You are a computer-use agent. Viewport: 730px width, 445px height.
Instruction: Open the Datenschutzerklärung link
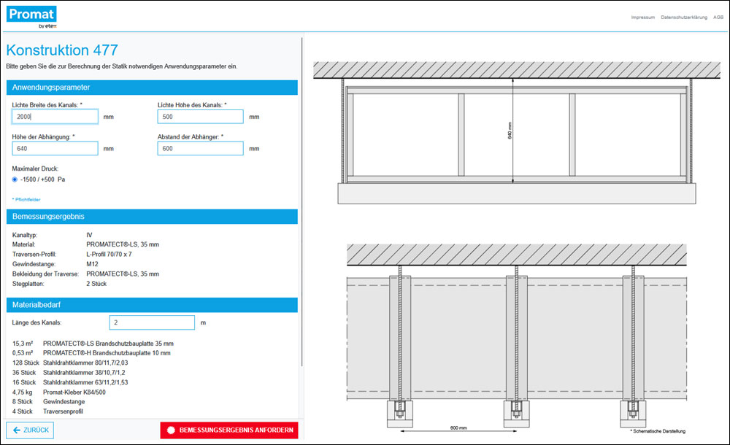tap(685, 17)
